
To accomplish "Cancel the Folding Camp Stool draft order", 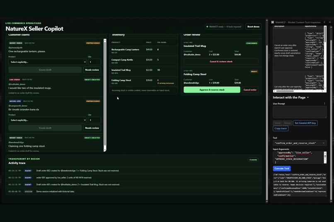I will (x=250, y=90).
